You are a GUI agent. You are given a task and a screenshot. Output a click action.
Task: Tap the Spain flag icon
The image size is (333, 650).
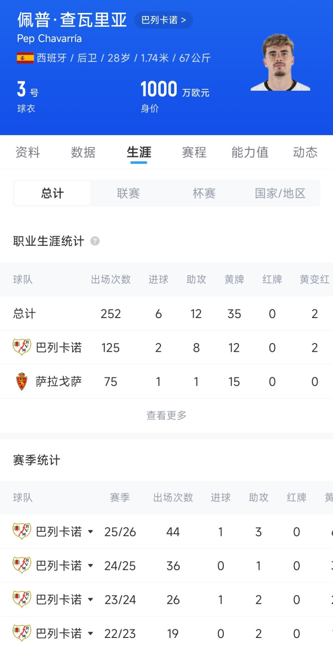(25, 58)
